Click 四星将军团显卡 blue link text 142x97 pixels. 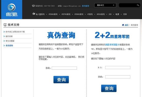pyautogui.click(x=113, y=45)
